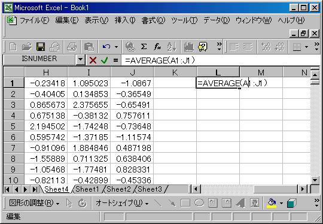
Task: Switch to the Sheet1 tab
Action: (x=87, y=189)
